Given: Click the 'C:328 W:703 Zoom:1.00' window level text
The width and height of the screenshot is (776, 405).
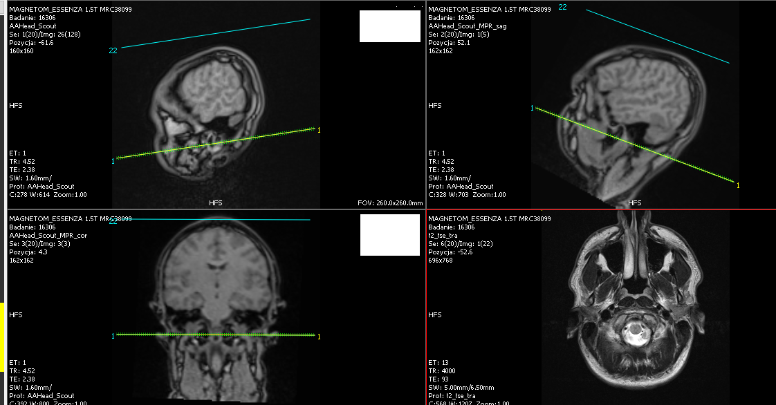Looking at the screenshot, I should click(x=467, y=195).
